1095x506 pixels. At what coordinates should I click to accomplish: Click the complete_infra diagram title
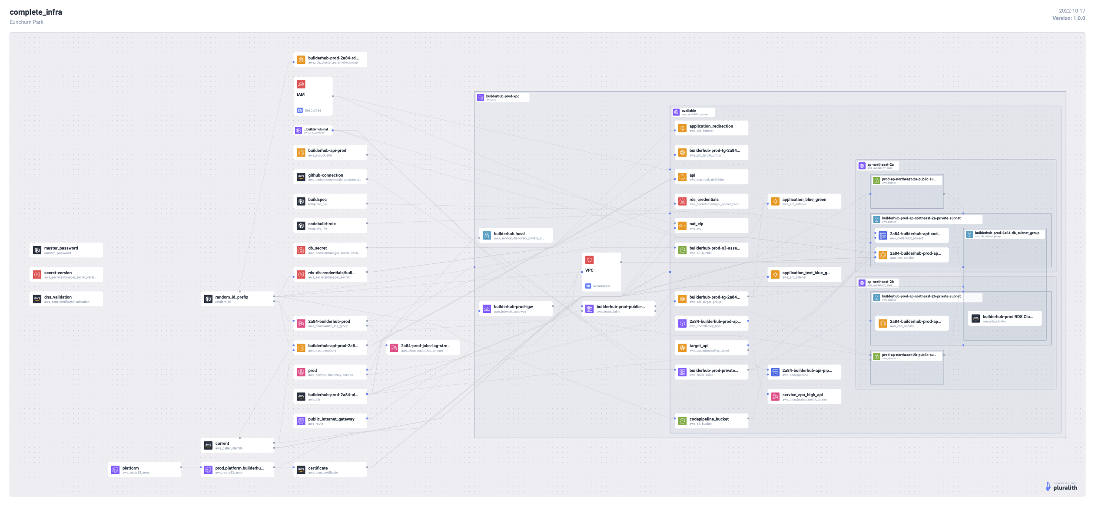tap(36, 12)
